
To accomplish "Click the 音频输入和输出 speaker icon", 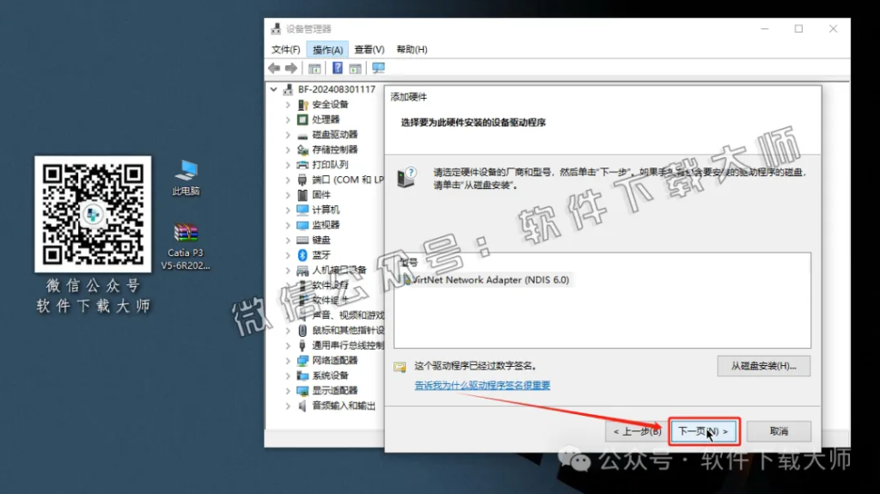I will pyautogui.click(x=302, y=406).
